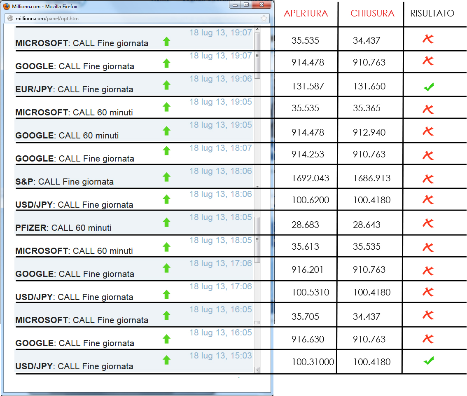Viewport: 467px width, 396px height.
Task: Click the 35.705 apertura value
Action: 305,316
